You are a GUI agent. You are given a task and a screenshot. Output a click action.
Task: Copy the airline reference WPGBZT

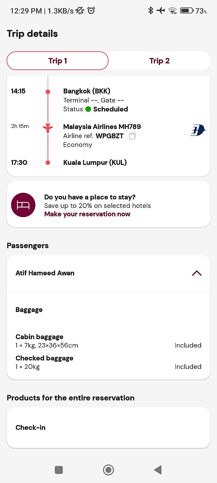pyautogui.click(x=132, y=136)
